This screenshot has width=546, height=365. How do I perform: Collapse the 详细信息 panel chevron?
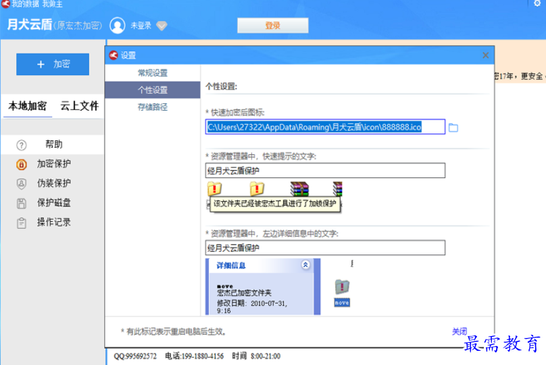click(305, 265)
